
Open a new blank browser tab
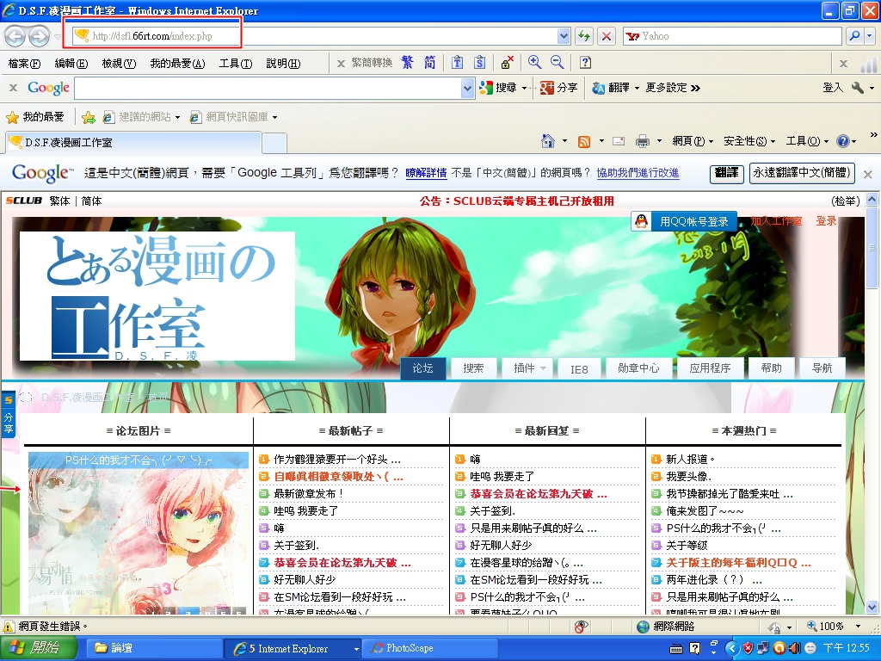(274, 143)
